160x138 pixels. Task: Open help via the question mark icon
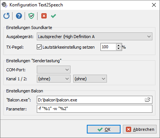click(19, 16)
